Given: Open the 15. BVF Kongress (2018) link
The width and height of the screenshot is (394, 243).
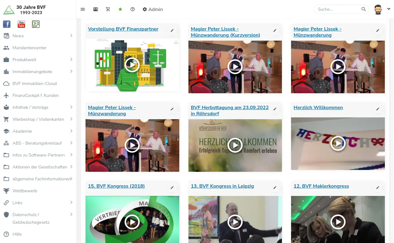Looking at the screenshot, I should 116,186.
